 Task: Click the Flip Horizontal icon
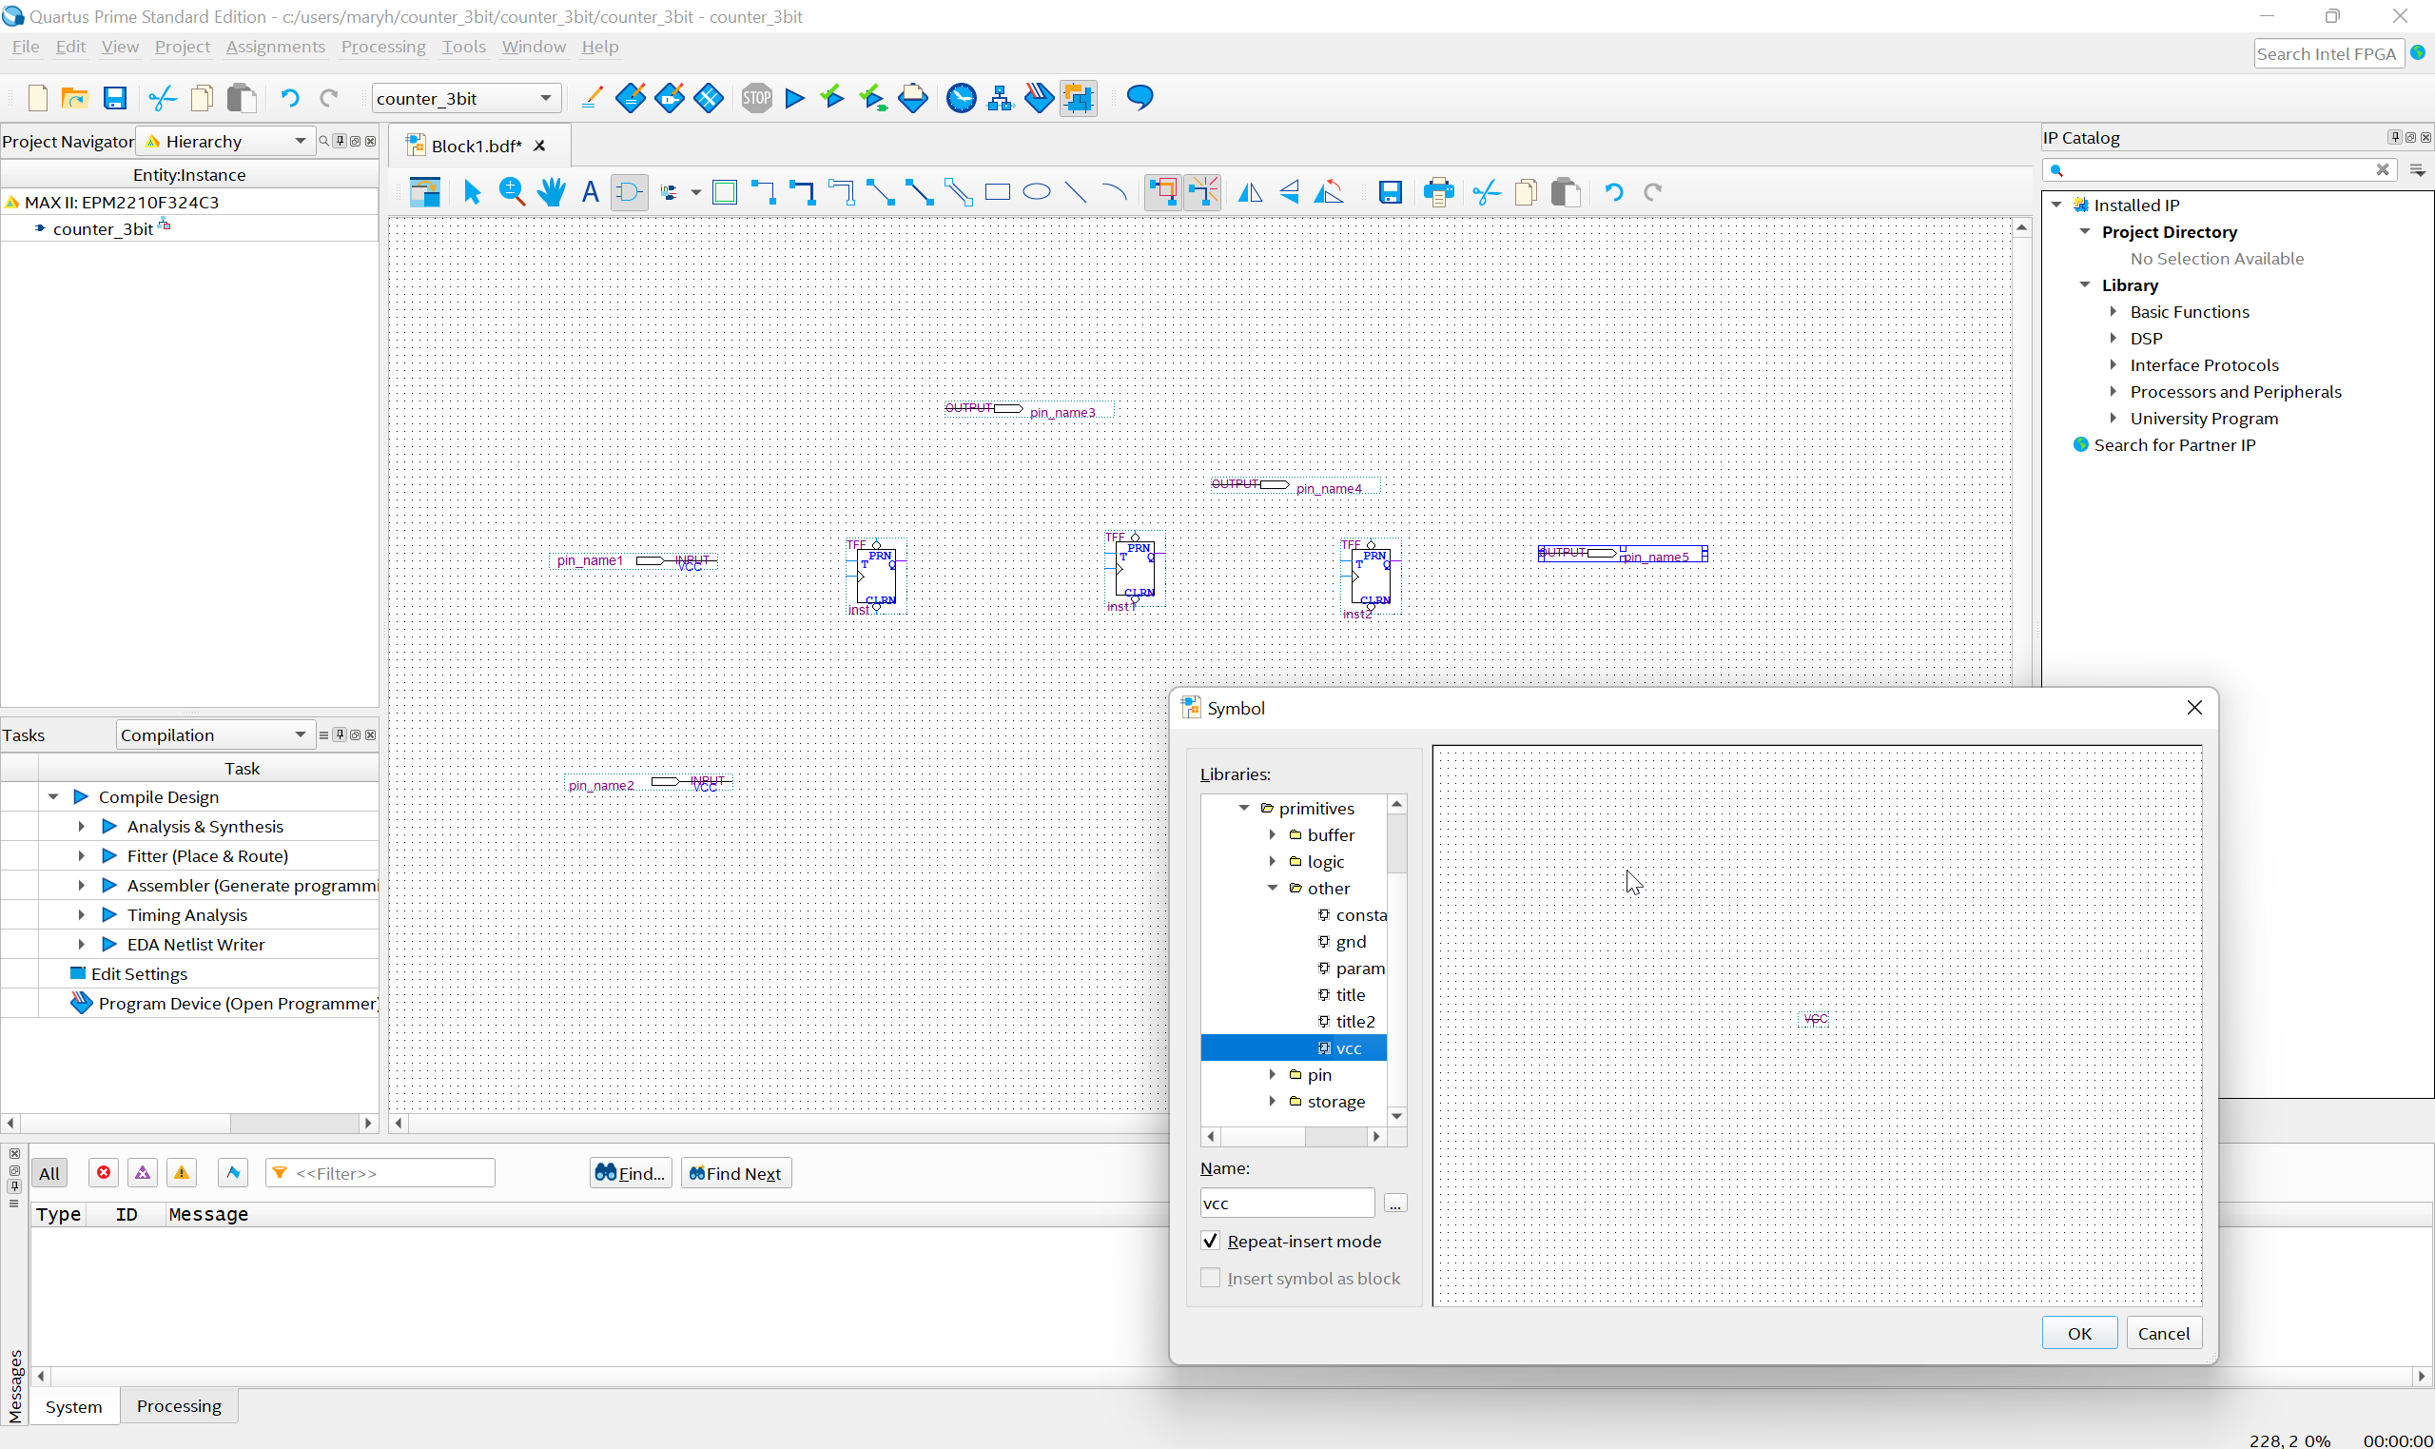coord(1250,192)
